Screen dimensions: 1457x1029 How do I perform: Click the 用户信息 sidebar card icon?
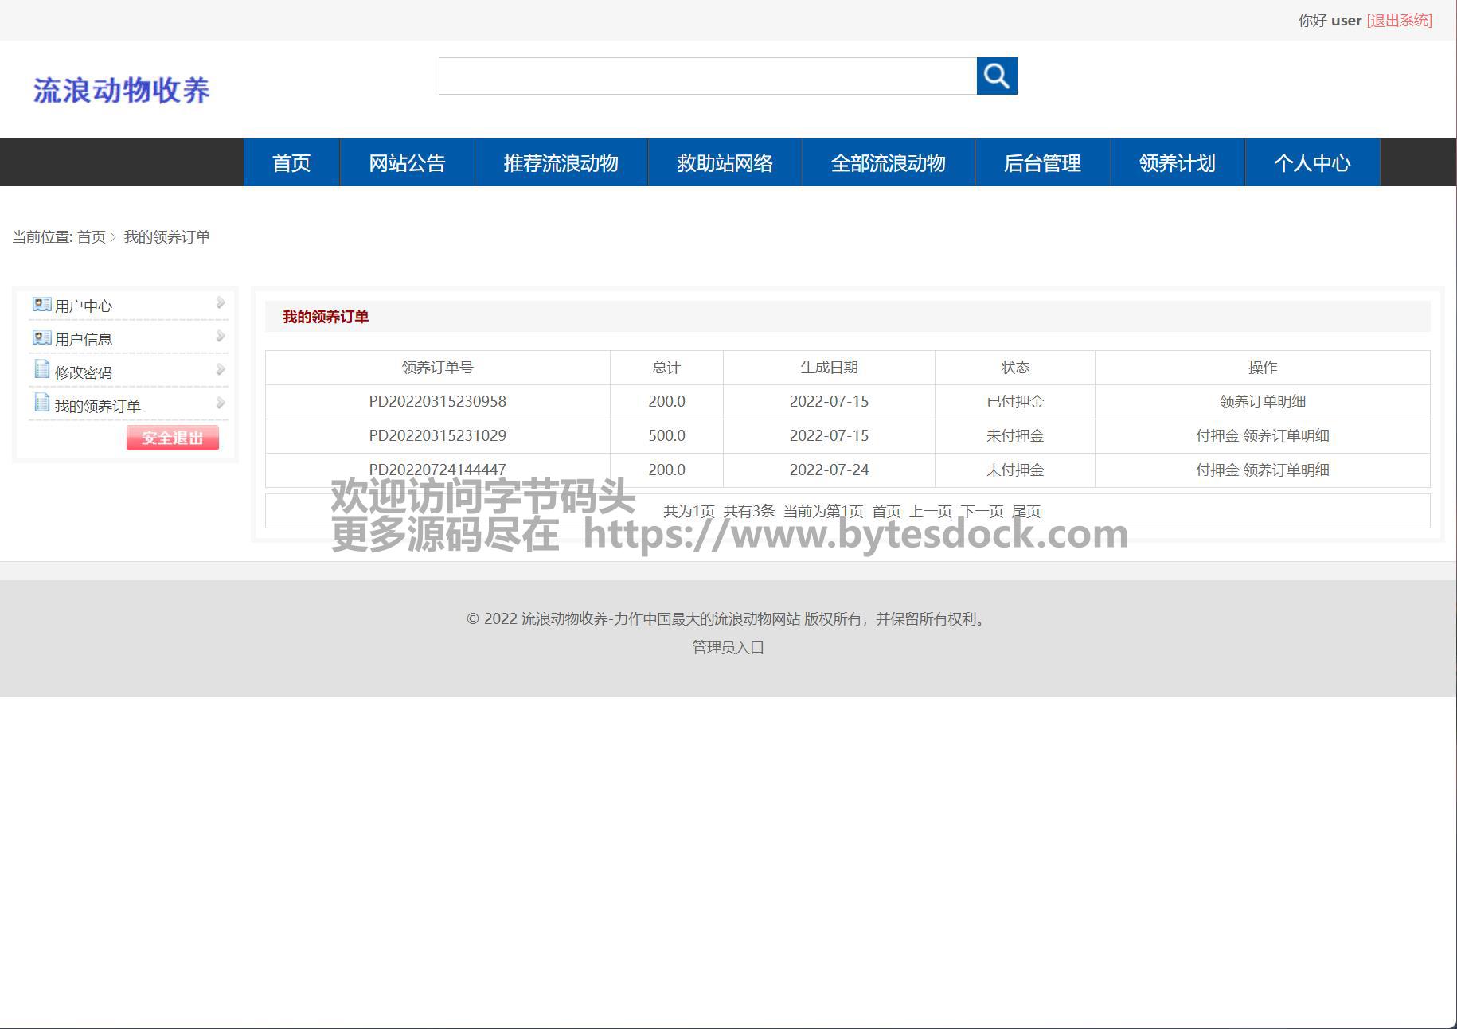41,338
